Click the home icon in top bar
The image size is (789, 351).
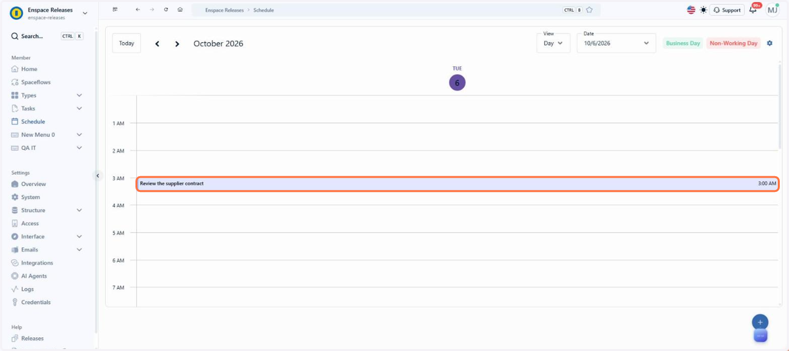pyautogui.click(x=180, y=10)
